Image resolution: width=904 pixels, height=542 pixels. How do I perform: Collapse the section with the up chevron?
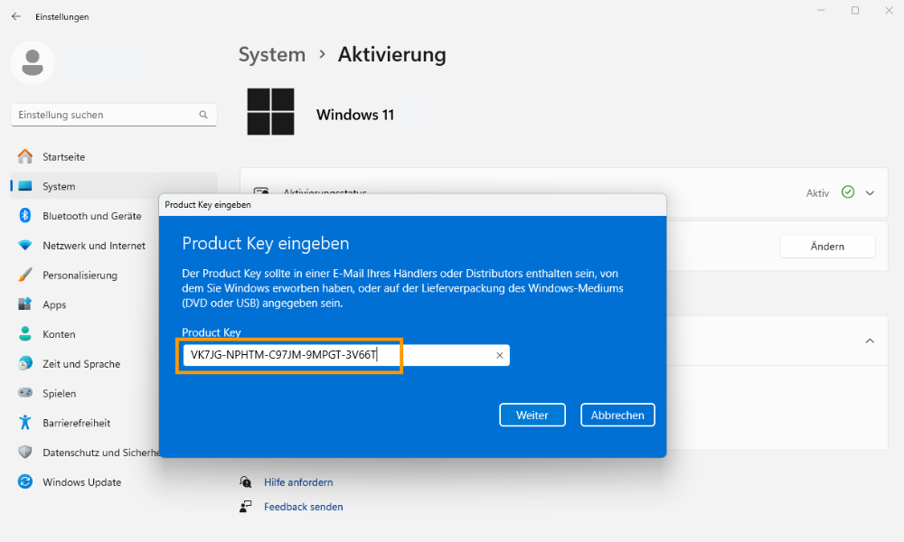870,341
